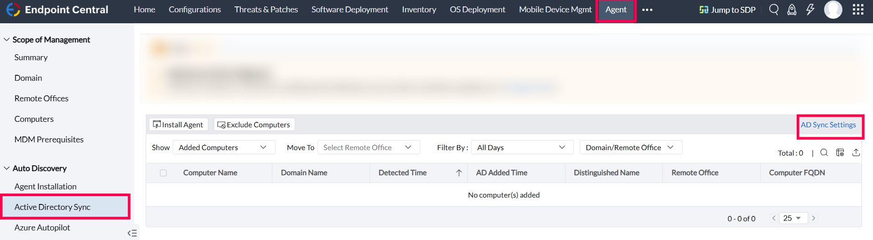The height and width of the screenshot is (240, 873).
Task: Open the notifications rocket icon
Action: pyautogui.click(x=792, y=10)
